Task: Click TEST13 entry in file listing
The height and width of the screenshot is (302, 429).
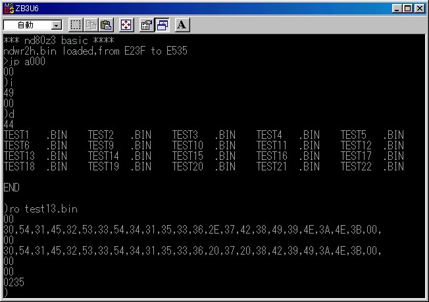Action: (19, 156)
